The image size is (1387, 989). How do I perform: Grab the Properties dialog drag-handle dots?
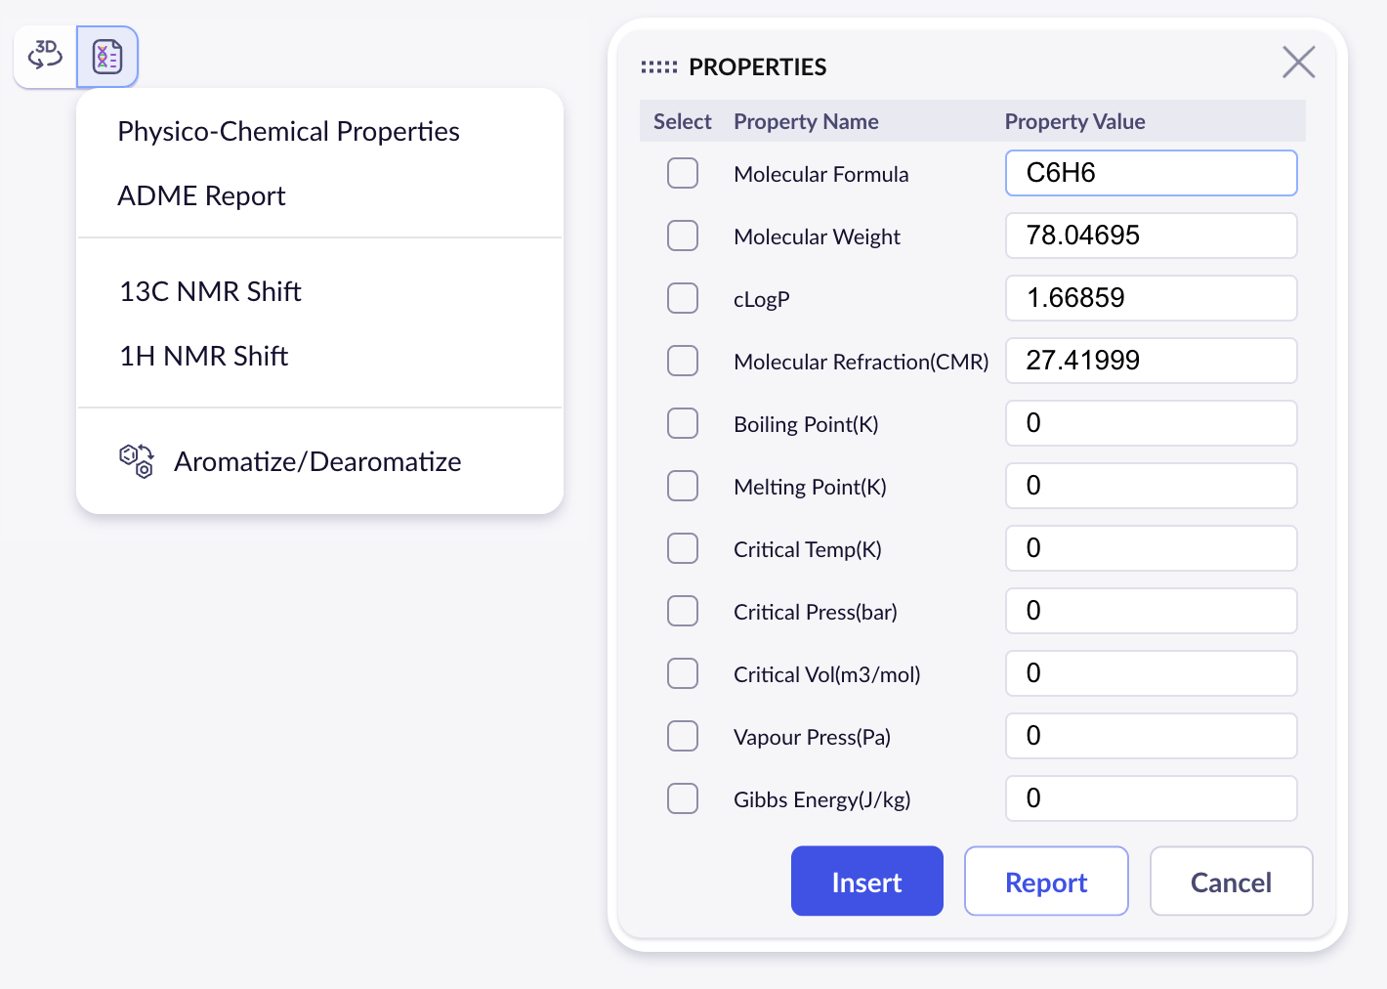coord(658,67)
